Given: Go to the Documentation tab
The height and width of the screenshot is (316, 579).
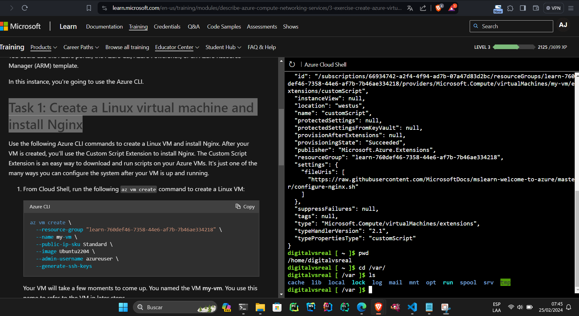Looking at the screenshot, I should tap(104, 27).
